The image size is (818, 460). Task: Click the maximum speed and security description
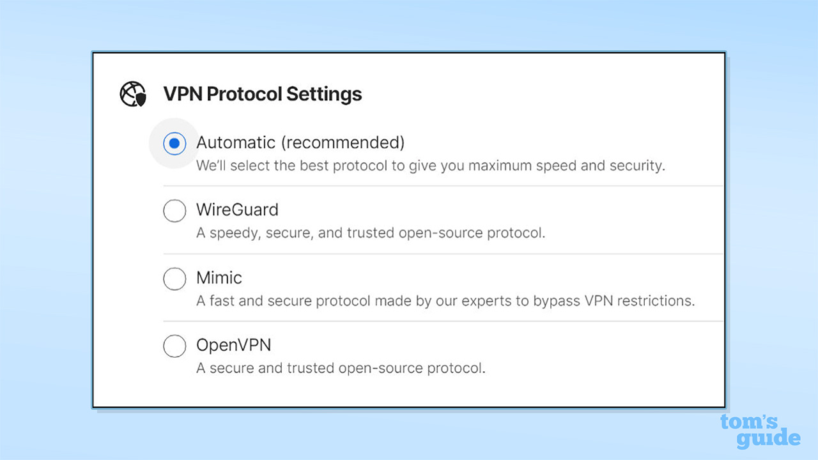[430, 165]
